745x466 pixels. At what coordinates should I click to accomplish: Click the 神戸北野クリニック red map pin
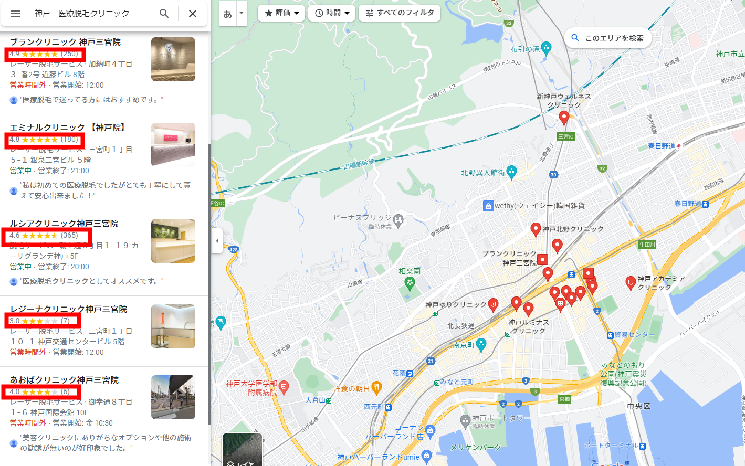536,229
